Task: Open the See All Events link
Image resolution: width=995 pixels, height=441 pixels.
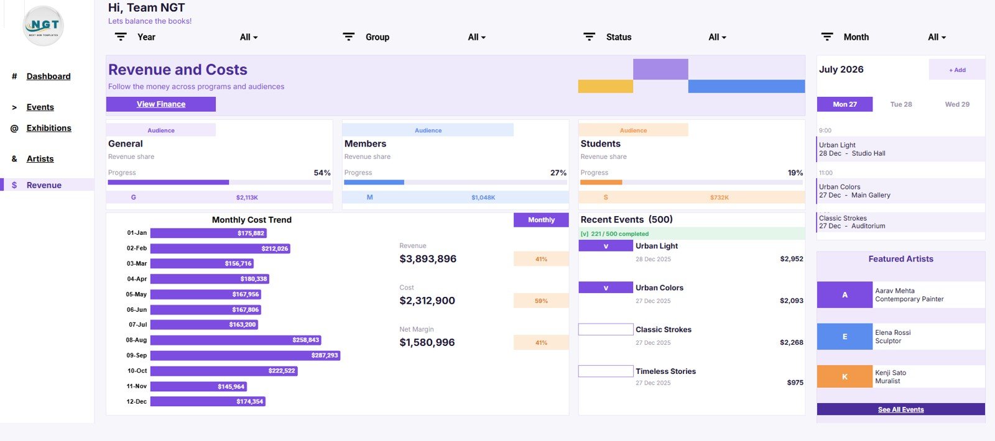Action: pyautogui.click(x=900, y=409)
